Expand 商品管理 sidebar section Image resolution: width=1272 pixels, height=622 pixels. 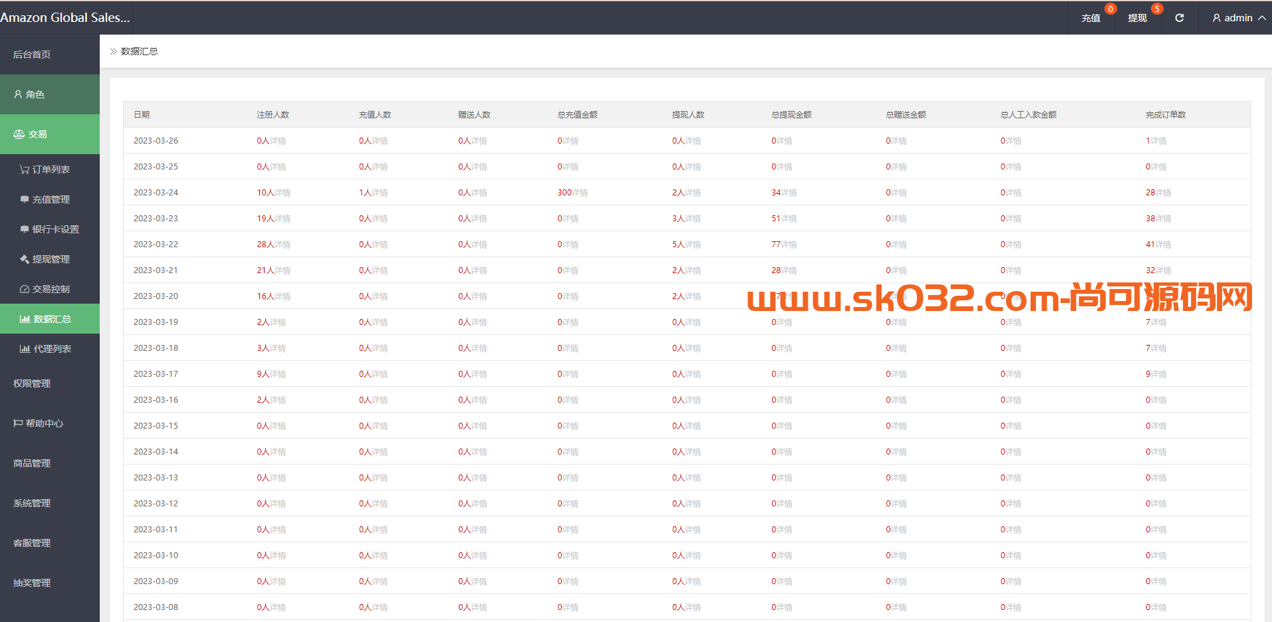tap(50, 463)
